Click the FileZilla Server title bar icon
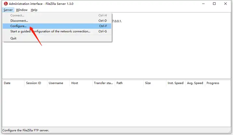The image size is (233, 135). tap(6, 4)
